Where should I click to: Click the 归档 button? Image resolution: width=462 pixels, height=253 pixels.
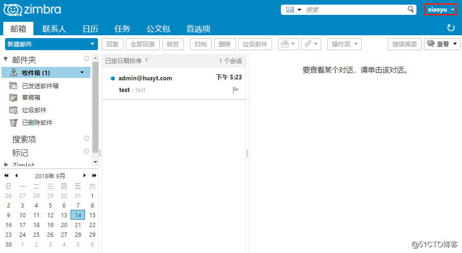[x=201, y=44]
